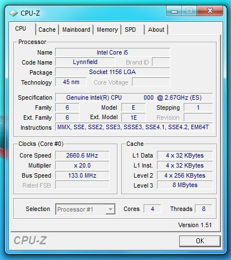The image size is (231, 260).
Task: Click the OK button
Action: click(x=200, y=241)
